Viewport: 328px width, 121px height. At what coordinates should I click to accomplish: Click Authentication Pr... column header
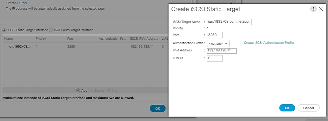tap(112, 39)
